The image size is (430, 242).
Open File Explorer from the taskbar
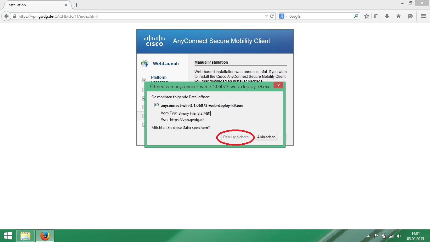(25, 236)
